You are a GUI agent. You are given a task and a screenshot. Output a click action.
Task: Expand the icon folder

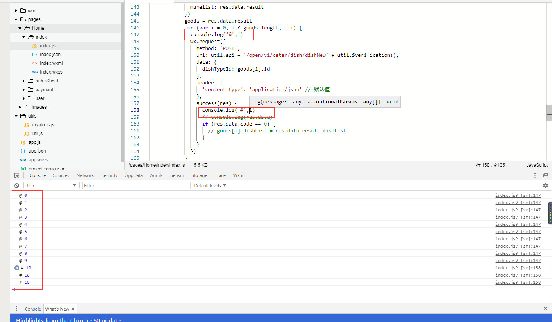click(16, 11)
